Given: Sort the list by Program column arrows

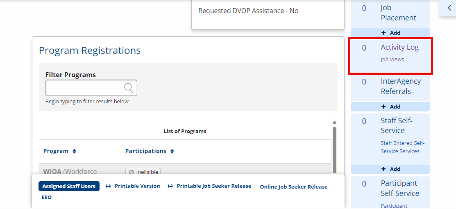Looking at the screenshot, I should [74, 151].
